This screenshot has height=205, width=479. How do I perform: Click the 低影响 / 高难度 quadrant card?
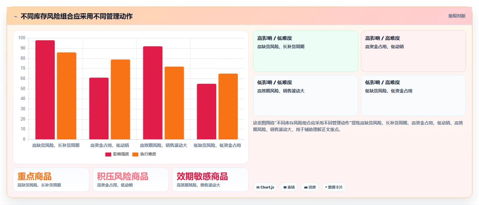pos(413,95)
